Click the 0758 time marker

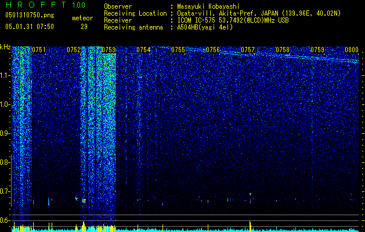[283, 50]
